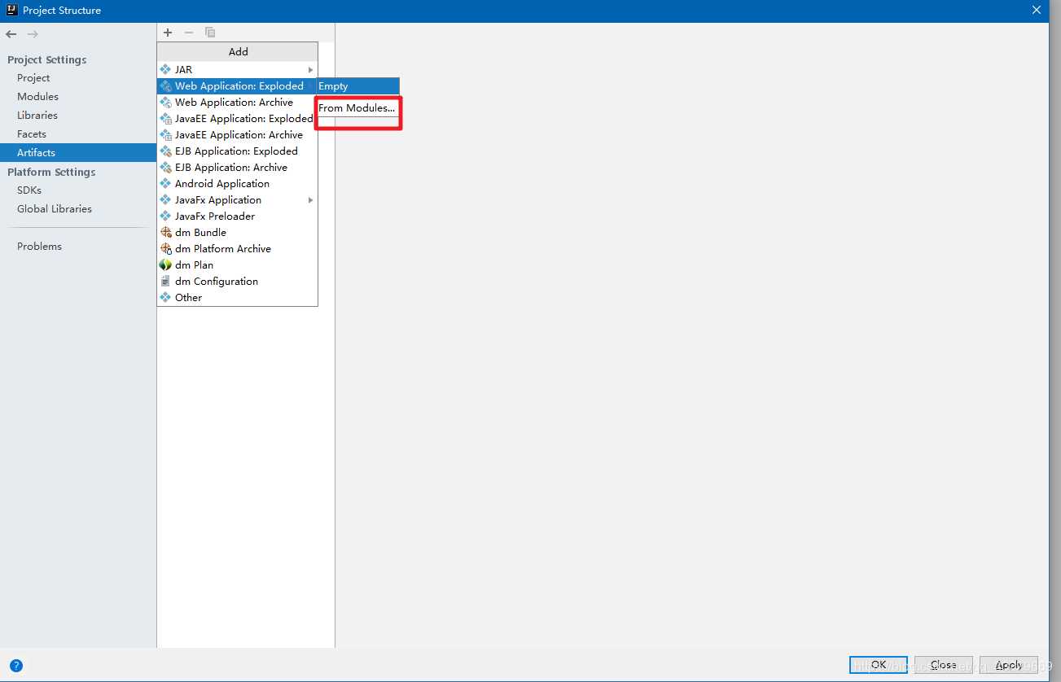Close the Project Structure window
This screenshot has height=682, width=1061.
coord(1037,10)
